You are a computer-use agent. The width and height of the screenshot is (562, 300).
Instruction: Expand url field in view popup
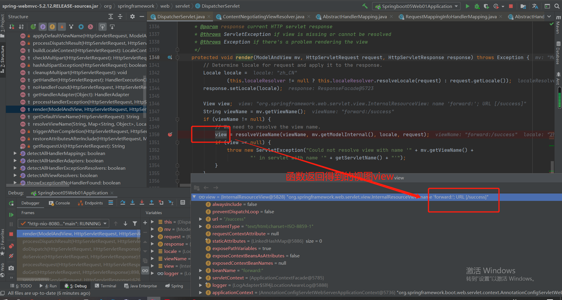(200, 219)
